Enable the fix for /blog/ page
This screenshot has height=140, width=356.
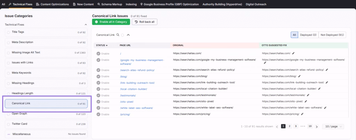99,76
